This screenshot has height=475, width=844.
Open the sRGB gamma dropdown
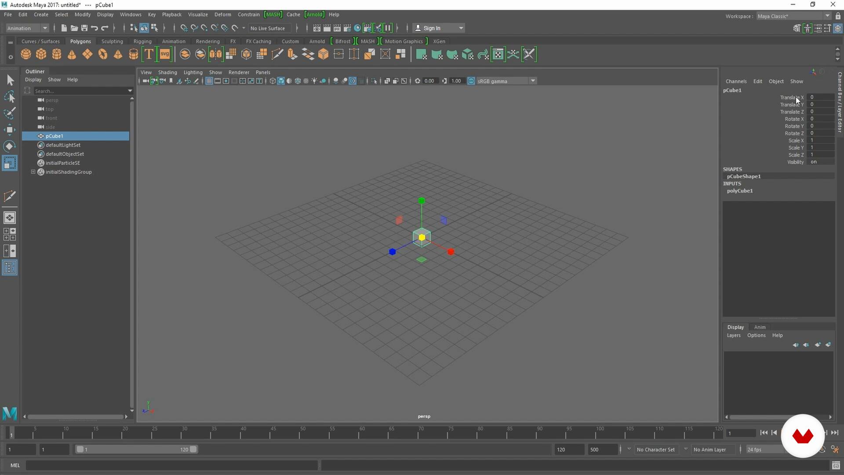click(507, 81)
